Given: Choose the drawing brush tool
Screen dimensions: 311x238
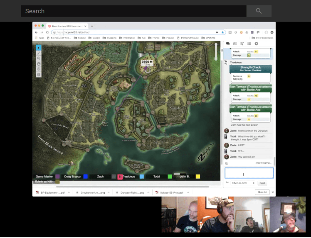Looking at the screenshot, I should pyautogui.click(x=39, y=53).
